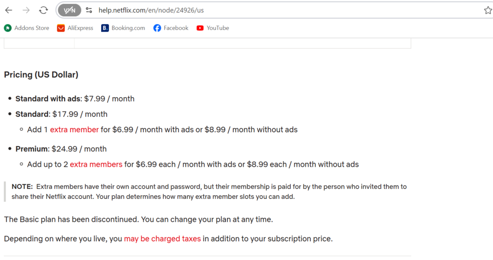Launch the Booking.com bookmark
493x260 pixels.
123,28
